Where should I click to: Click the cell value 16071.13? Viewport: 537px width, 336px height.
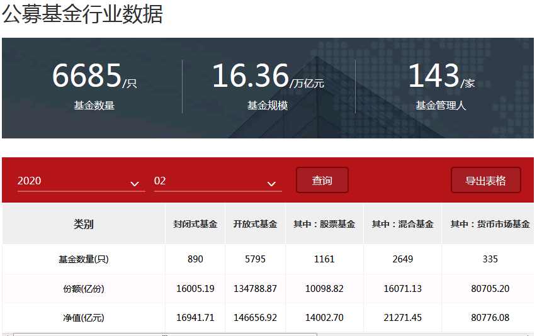click(403, 288)
